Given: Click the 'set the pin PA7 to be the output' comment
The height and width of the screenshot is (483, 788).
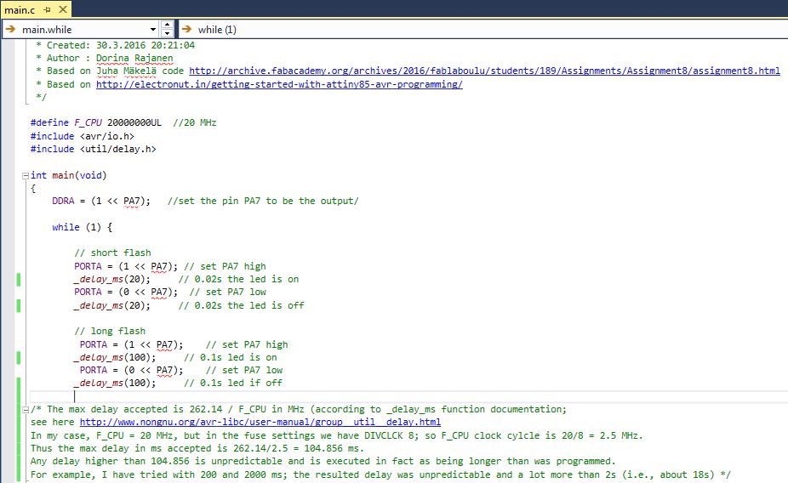Looking at the screenshot, I should (x=263, y=201).
